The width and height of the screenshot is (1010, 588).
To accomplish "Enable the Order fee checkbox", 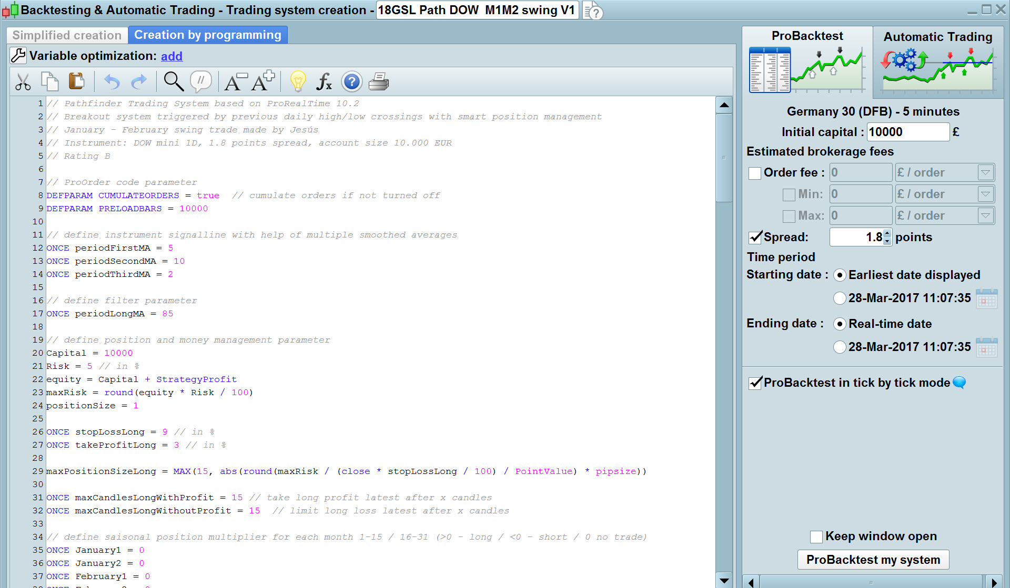I will pyautogui.click(x=755, y=173).
